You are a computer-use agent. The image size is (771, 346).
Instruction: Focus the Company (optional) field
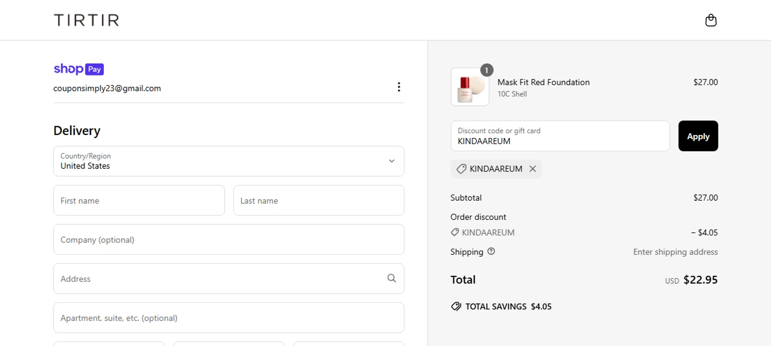(x=229, y=239)
